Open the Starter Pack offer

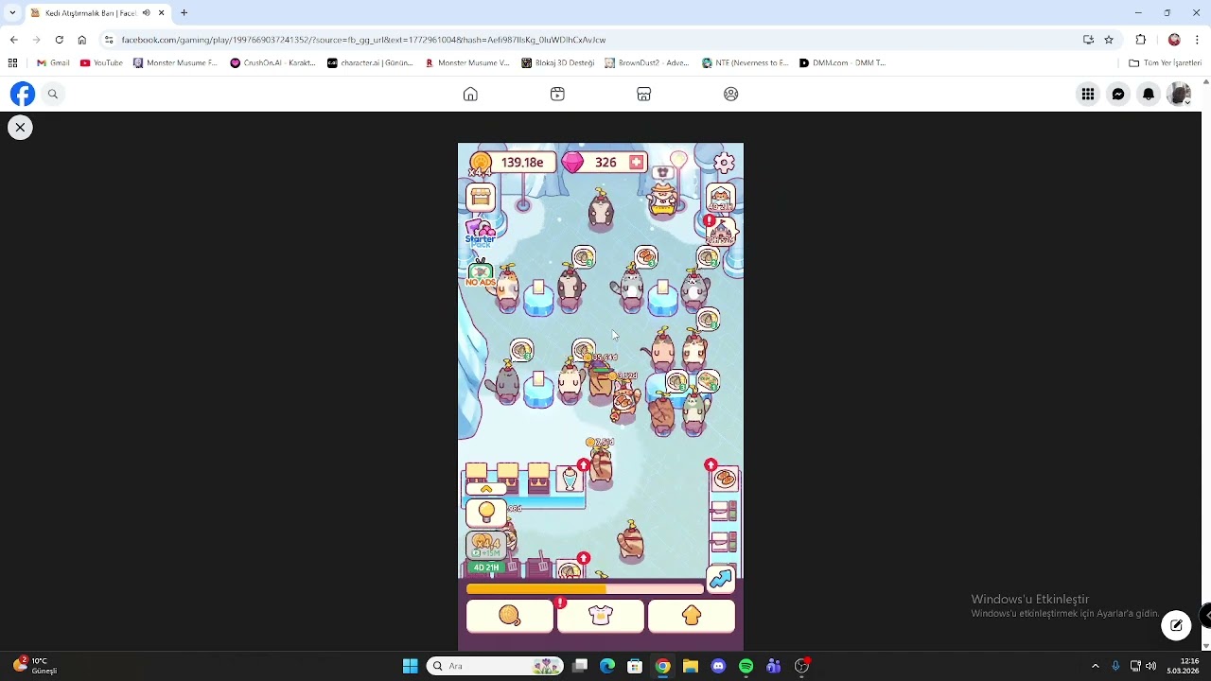click(x=481, y=233)
